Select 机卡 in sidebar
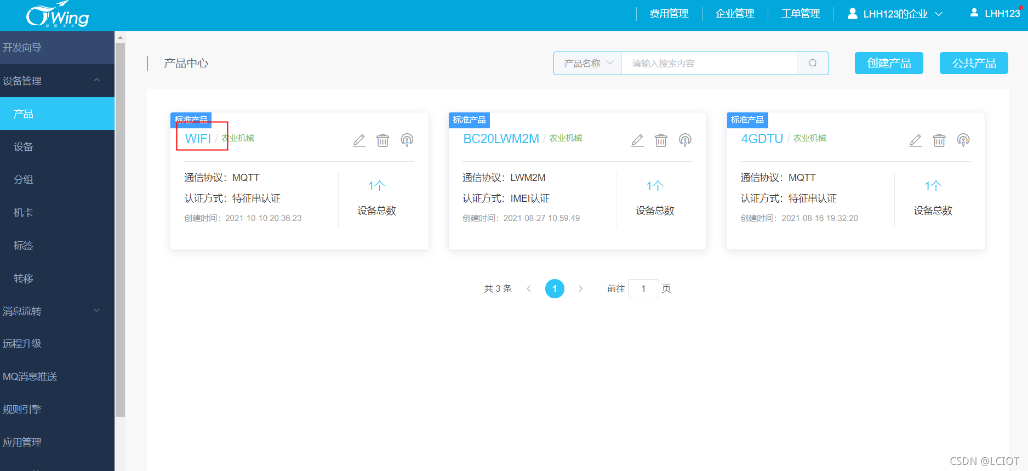The height and width of the screenshot is (471, 1028). point(57,212)
